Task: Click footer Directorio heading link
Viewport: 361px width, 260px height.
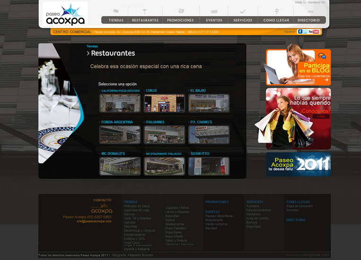Action: coord(296,220)
